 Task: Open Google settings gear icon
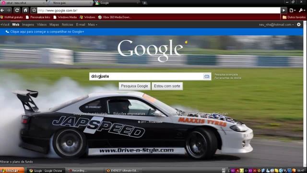click(298, 25)
